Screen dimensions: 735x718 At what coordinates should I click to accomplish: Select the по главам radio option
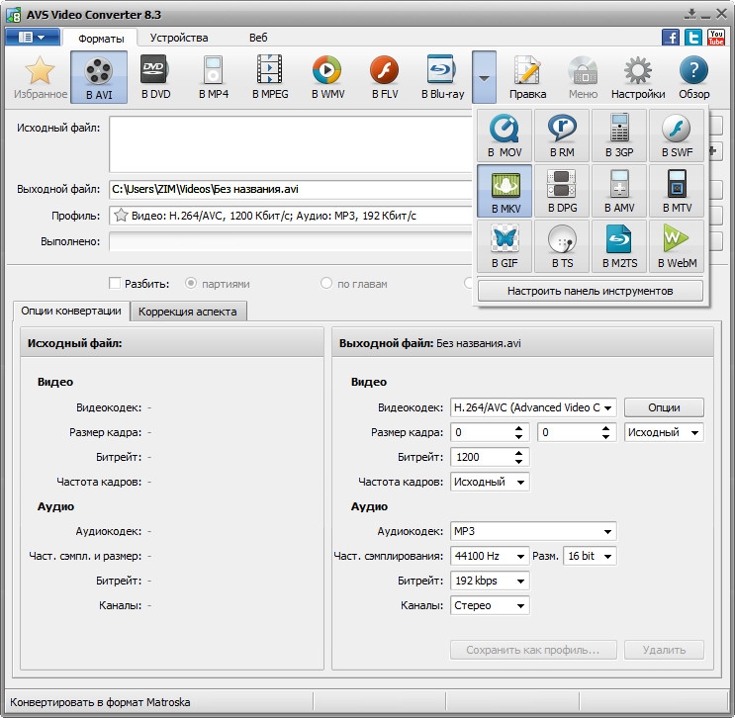tap(326, 283)
